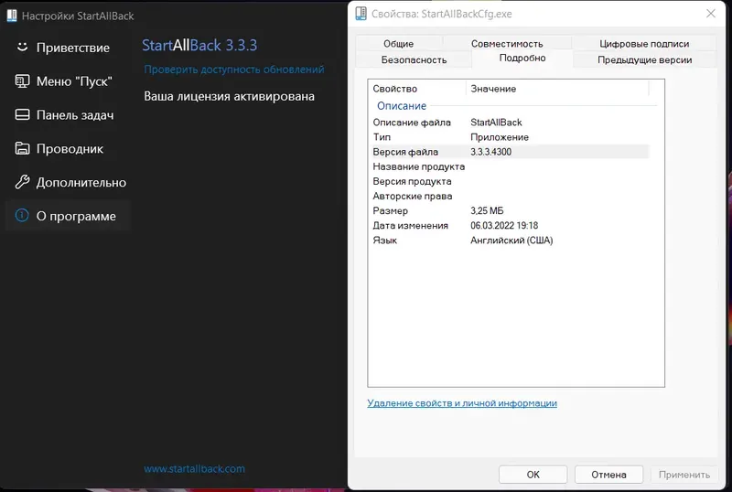Click the folder icon beside Проводник
The image size is (732, 492).
[22, 148]
